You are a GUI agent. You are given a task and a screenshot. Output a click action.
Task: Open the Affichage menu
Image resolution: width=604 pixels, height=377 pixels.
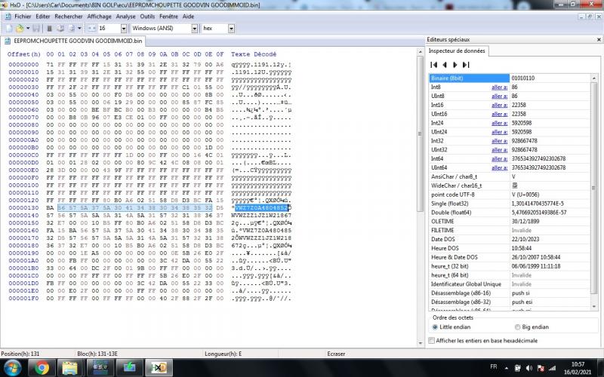[x=99, y=17]
